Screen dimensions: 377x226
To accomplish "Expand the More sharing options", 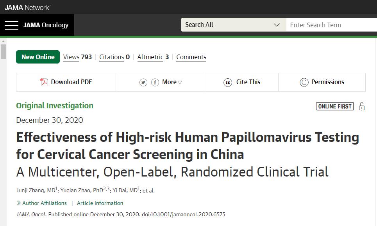I will click(172, 82).
